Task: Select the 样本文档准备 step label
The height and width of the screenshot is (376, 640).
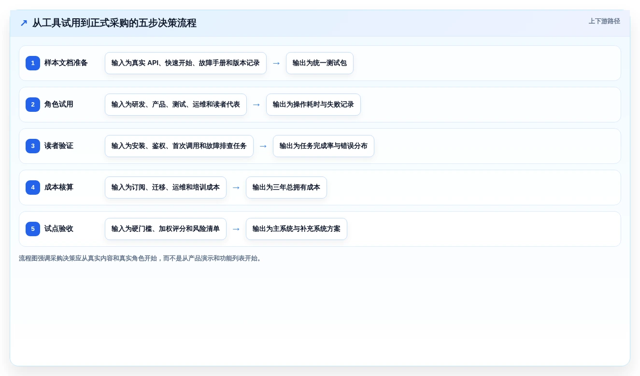Action: (66, 63)
